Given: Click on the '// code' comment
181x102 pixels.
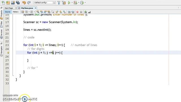Looking at the screenshot, I should (x=29, y=37).
